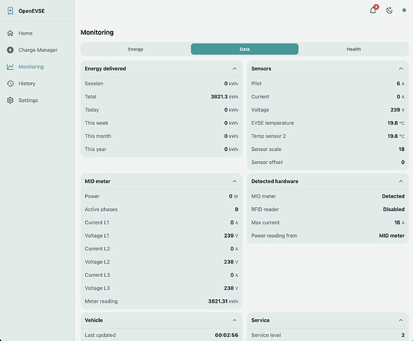Collapse the MID meter panel
413x341 pixels.
tap(234, 181)
